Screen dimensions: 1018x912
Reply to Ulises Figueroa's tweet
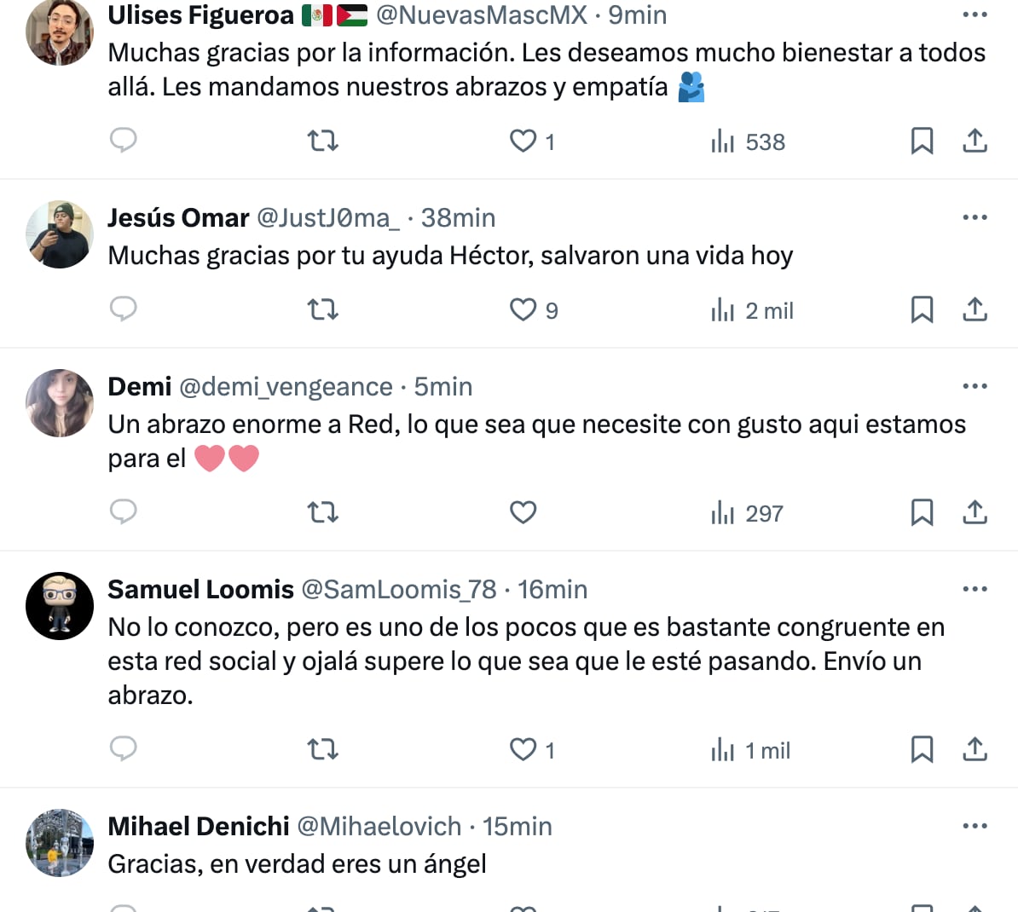point(124,140)
